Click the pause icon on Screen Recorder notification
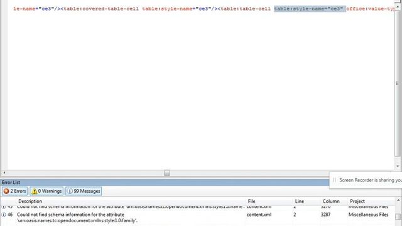 pyautogui.click(x=334, y=180)
